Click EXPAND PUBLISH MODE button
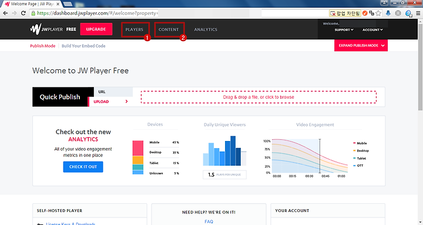Screen dimensions: 423x225 tap(361, 45)
